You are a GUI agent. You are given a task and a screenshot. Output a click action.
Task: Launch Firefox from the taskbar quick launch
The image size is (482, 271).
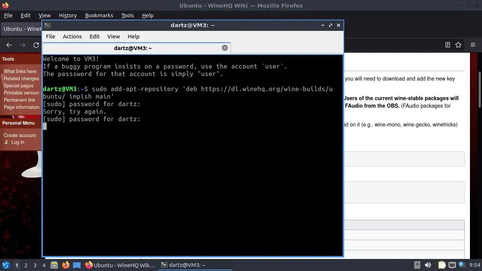tap(66, 265)
